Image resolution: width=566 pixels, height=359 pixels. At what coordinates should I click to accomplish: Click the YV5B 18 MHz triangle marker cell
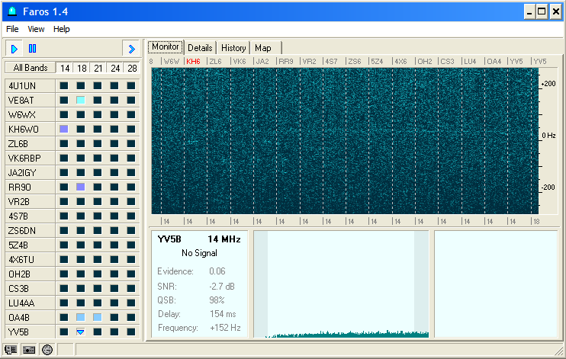(x=81, y=332)
